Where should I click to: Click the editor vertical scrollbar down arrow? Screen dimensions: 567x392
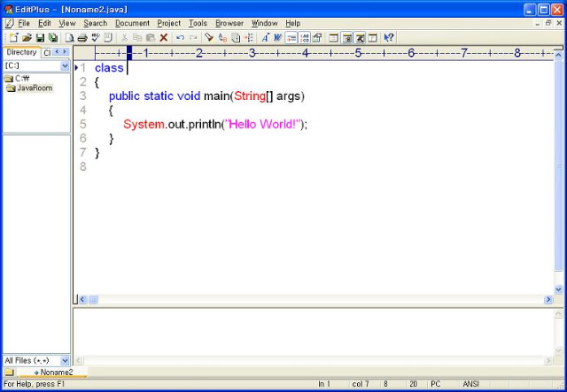[x=558, y=289]
